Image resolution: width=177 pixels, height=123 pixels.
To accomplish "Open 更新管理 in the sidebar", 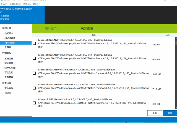I will (9, 77).
